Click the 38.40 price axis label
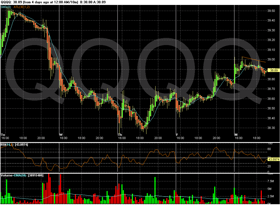The image size is (280, 205). [271, 118]
